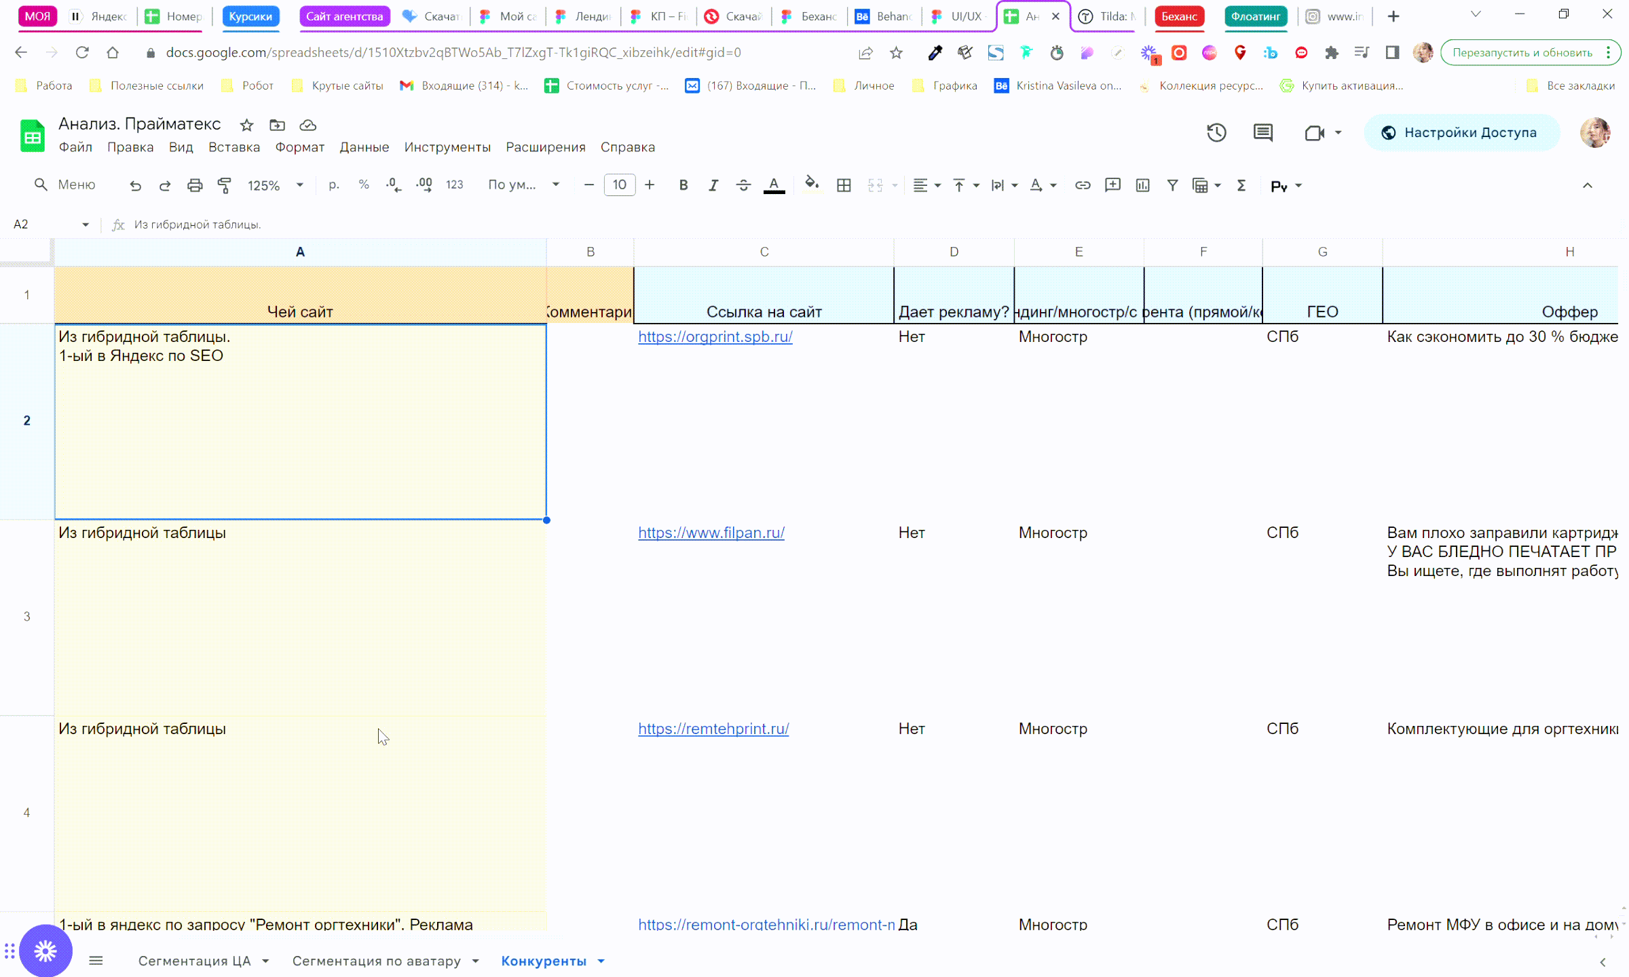Click the paint format roller icon
Viewport: 1629px width, 977px height.
tap(224, 185)
